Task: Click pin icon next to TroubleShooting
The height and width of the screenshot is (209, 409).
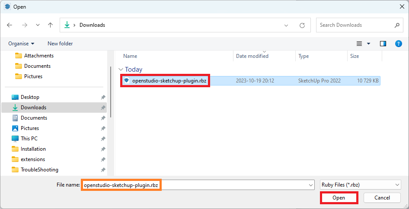Action: tap(103, 170)
